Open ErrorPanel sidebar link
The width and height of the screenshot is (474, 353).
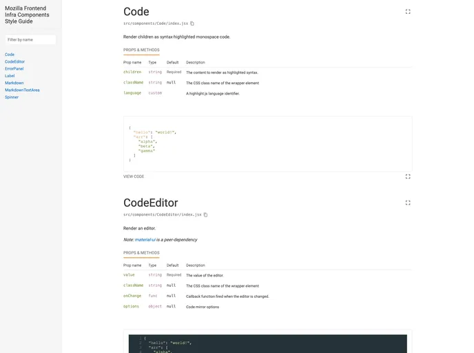click(14, 69)
